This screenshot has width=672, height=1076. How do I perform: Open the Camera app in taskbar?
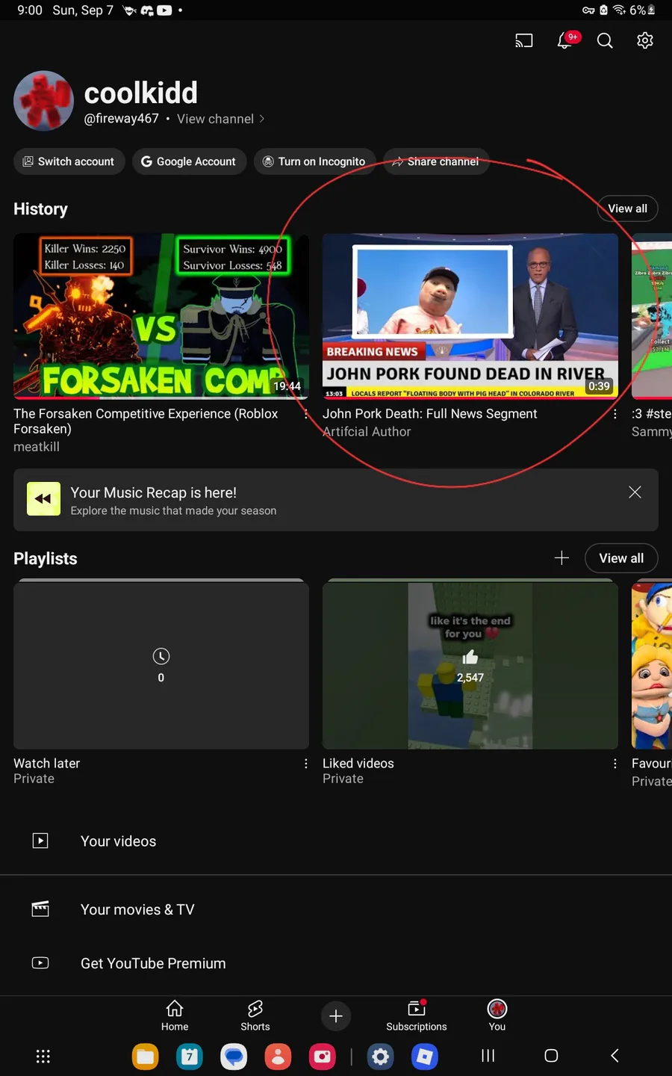tap(323, 1057)
